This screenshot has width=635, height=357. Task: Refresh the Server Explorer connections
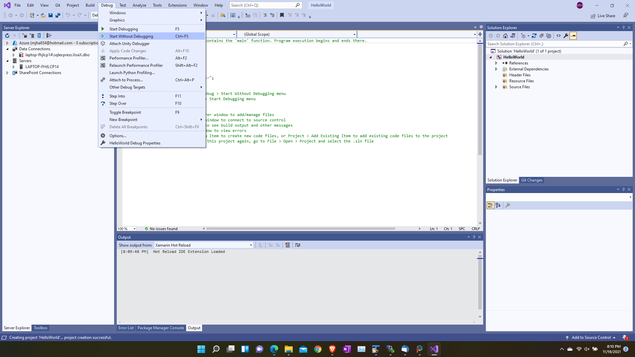pyautogui.click(x=7, y=35)
